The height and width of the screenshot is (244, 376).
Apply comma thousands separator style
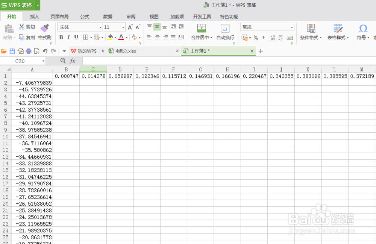pyautogui.click(x=264, y=37)
